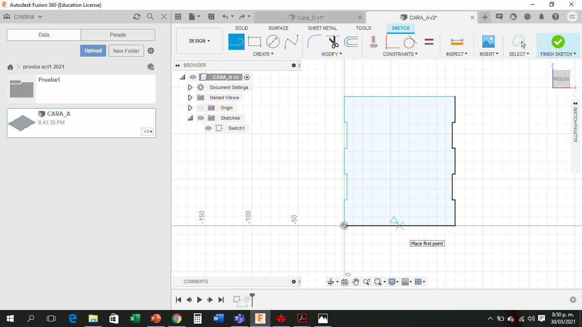Toggle visibility of the Origin folder
Screen dimensions: 582x327
[x=201, y=108]
